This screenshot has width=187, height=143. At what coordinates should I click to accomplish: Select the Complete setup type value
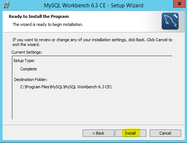point(29,69)
